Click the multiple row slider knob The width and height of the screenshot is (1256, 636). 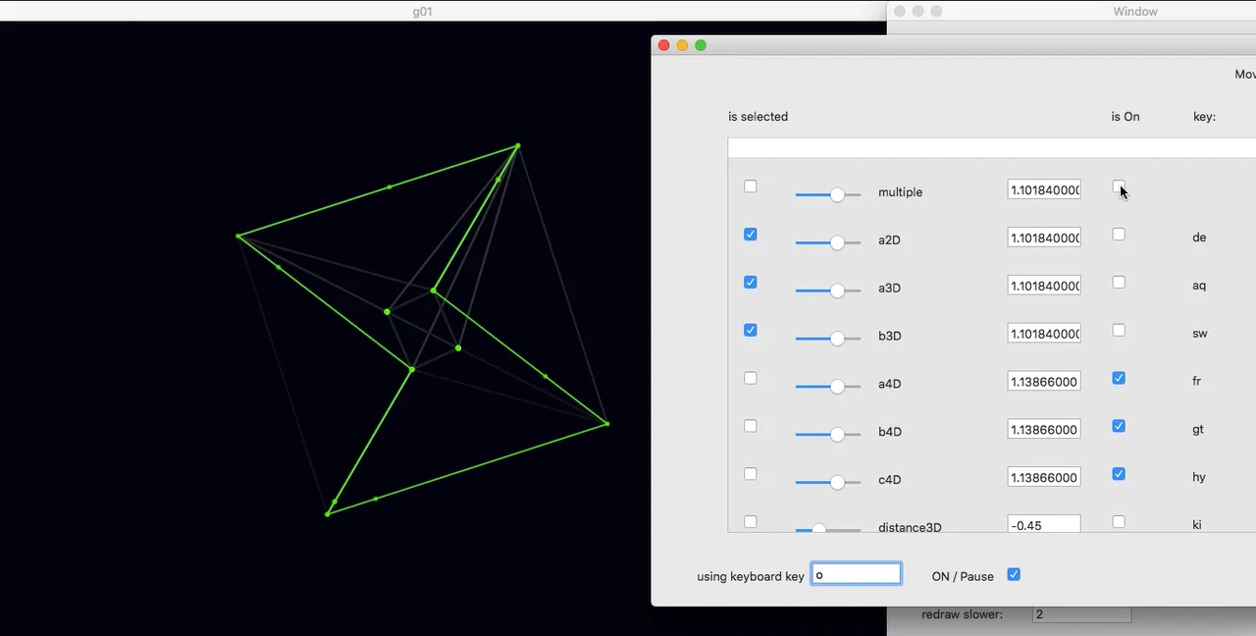click(837, 194)
